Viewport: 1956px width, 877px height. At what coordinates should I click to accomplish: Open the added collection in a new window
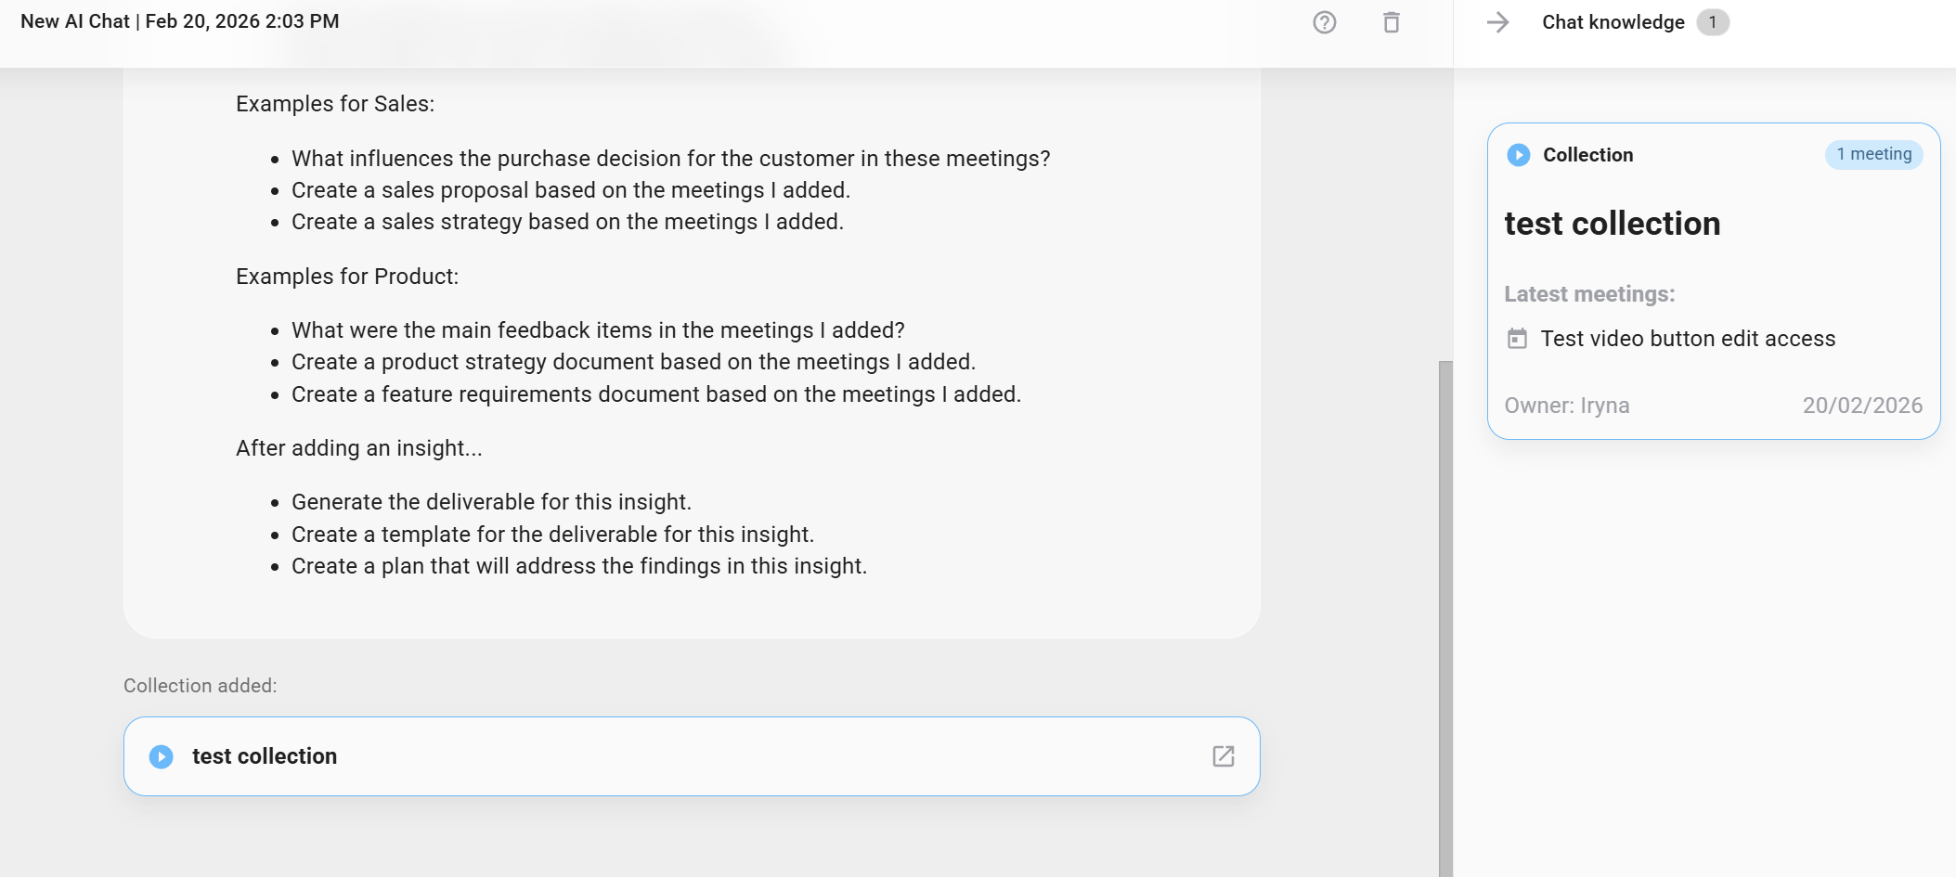pos(1224,756)
